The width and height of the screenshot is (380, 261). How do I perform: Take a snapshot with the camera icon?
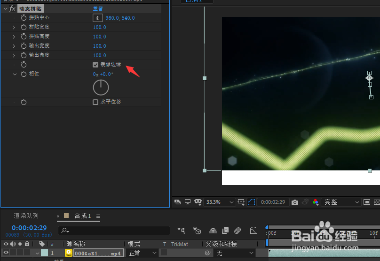pos(295,202)
